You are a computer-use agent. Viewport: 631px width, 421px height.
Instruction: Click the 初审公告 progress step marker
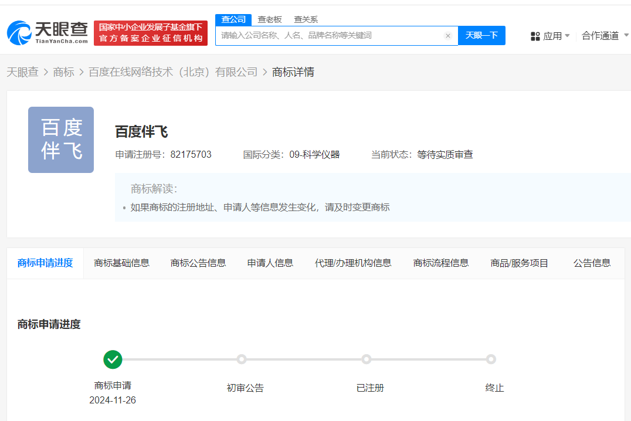[241, 359]
